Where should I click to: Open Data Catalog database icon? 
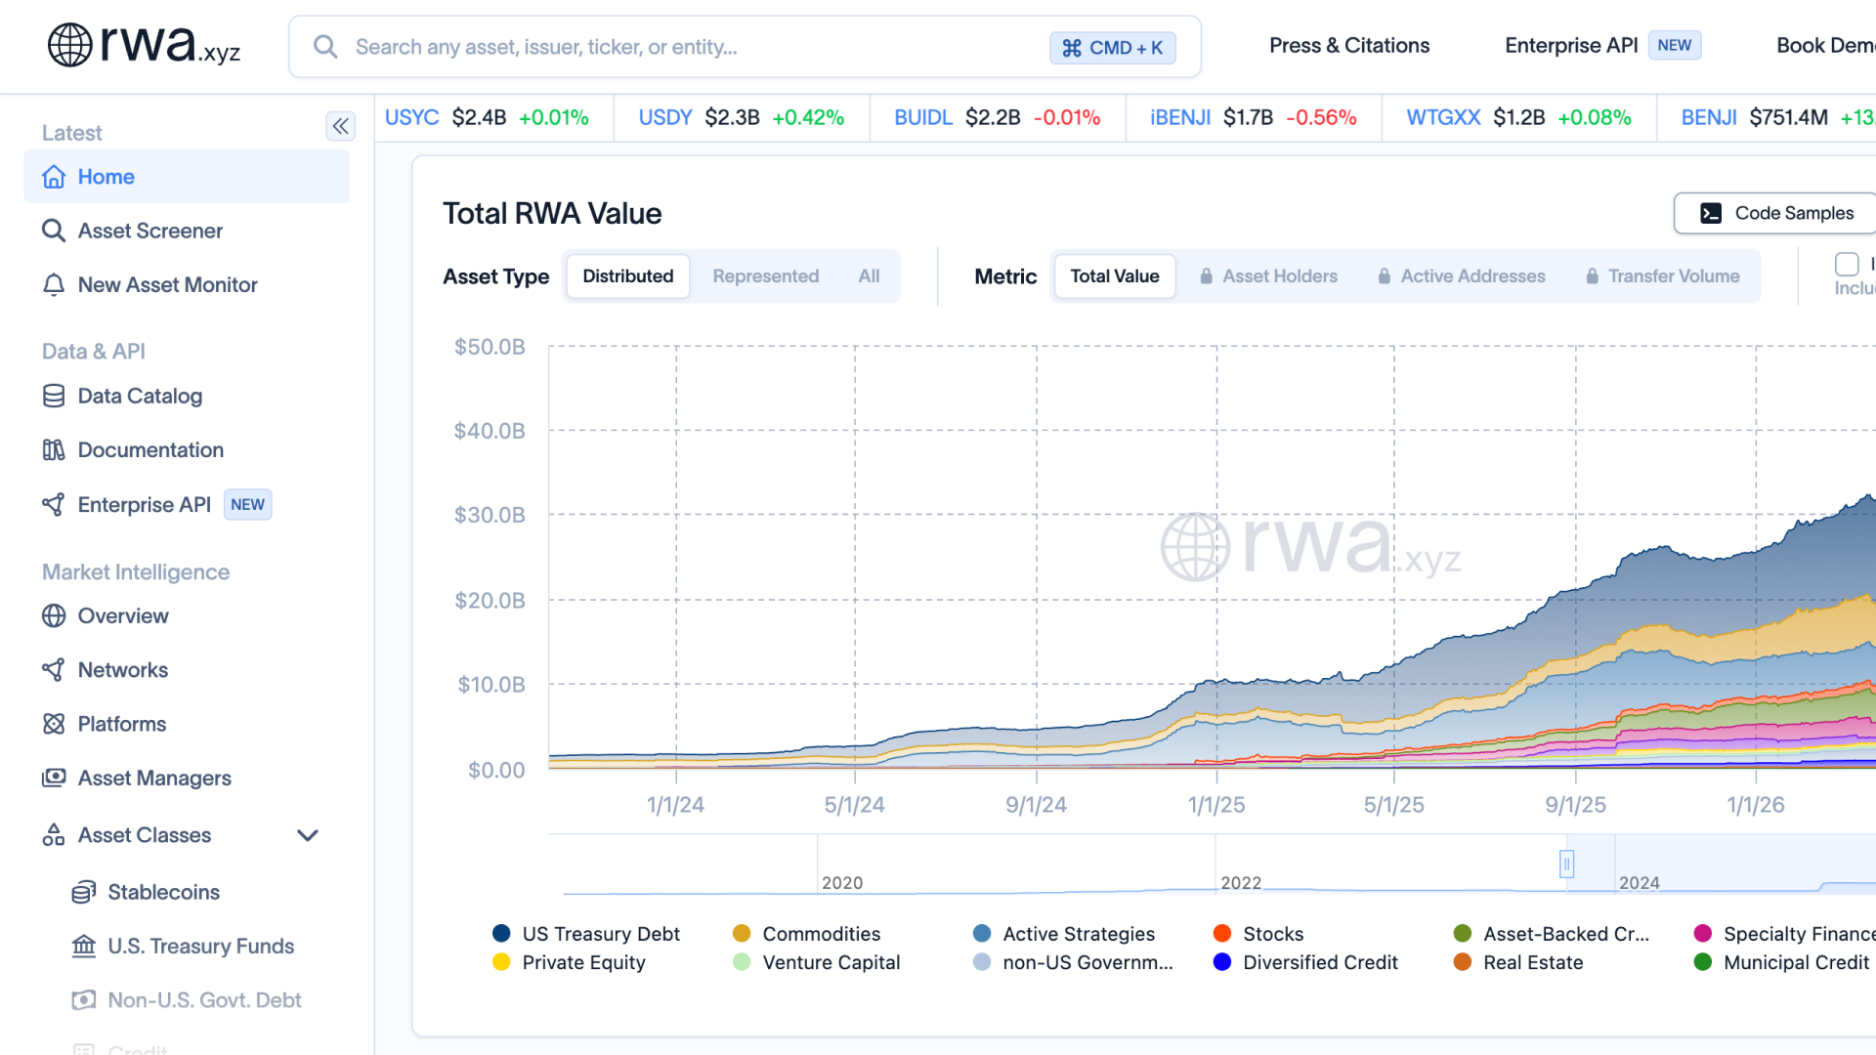(x=54, y=396)
